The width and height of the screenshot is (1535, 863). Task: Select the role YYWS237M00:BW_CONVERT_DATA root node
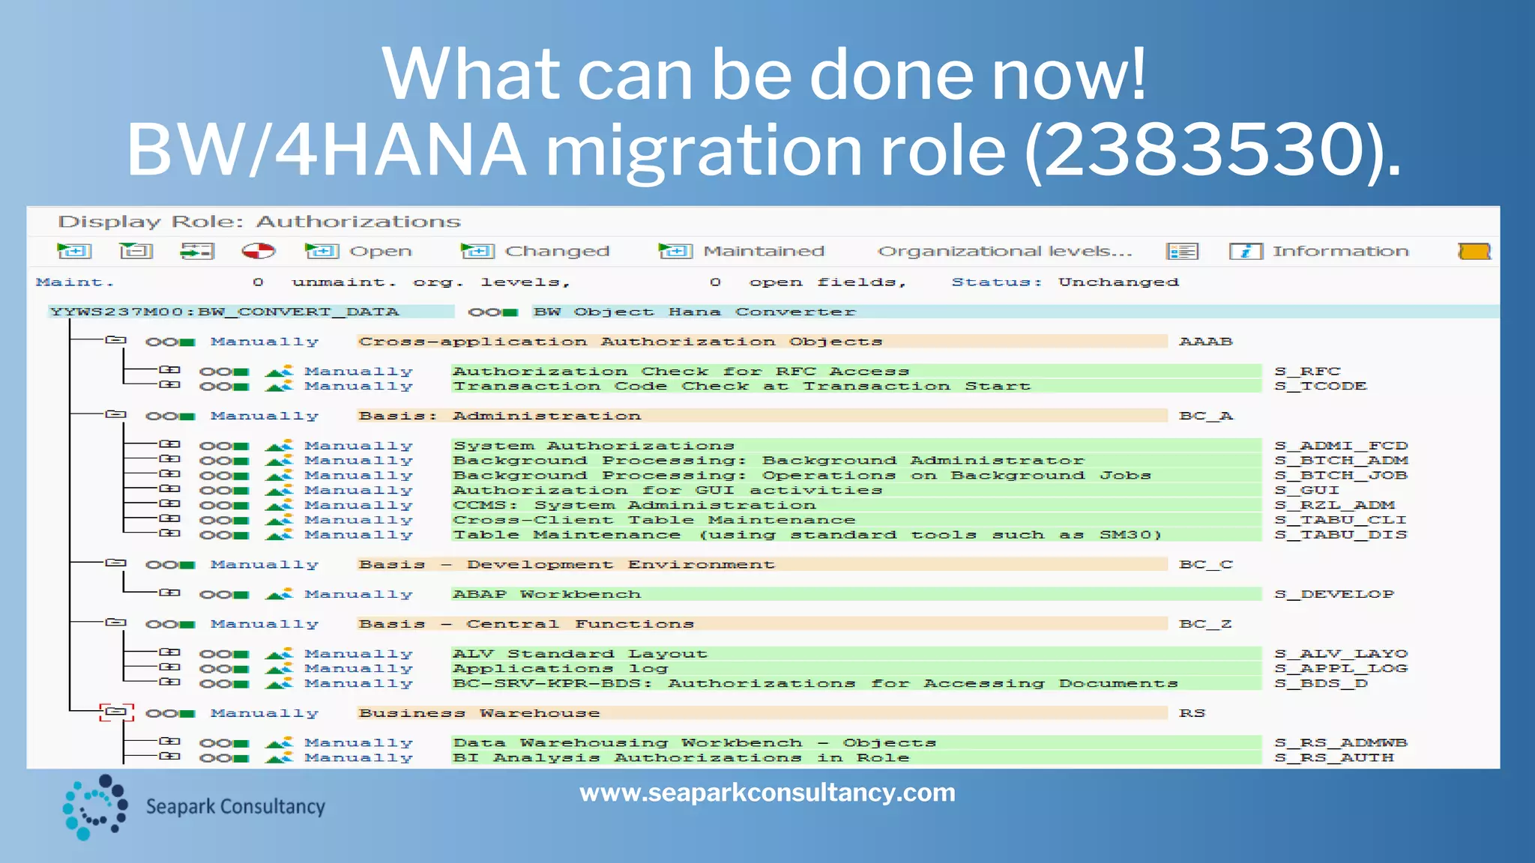(x=250, y=312)
